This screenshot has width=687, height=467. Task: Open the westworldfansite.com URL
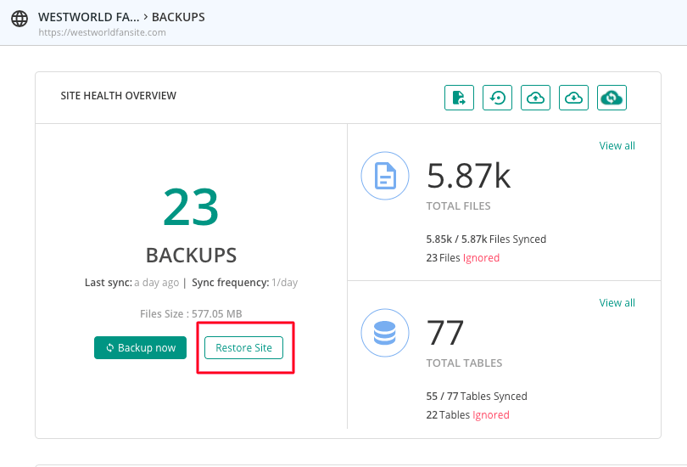(x=102, y=32)
